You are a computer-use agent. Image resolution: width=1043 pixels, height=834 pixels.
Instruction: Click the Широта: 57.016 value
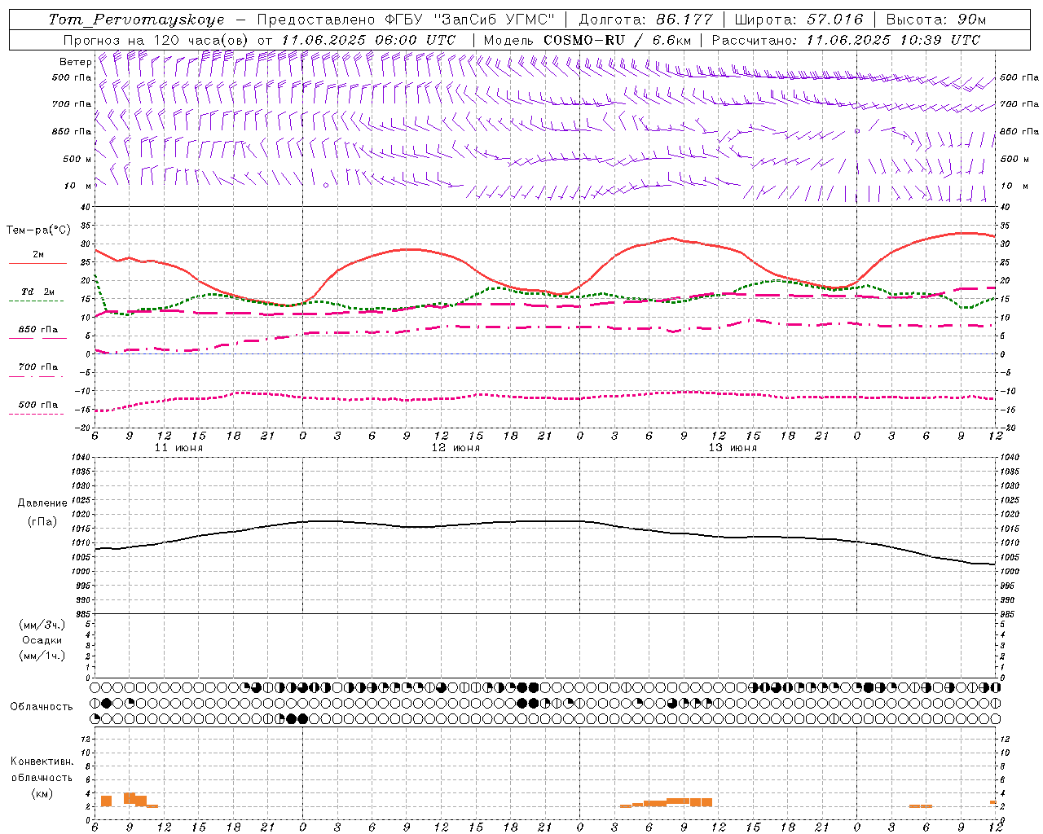pos(799,20)
